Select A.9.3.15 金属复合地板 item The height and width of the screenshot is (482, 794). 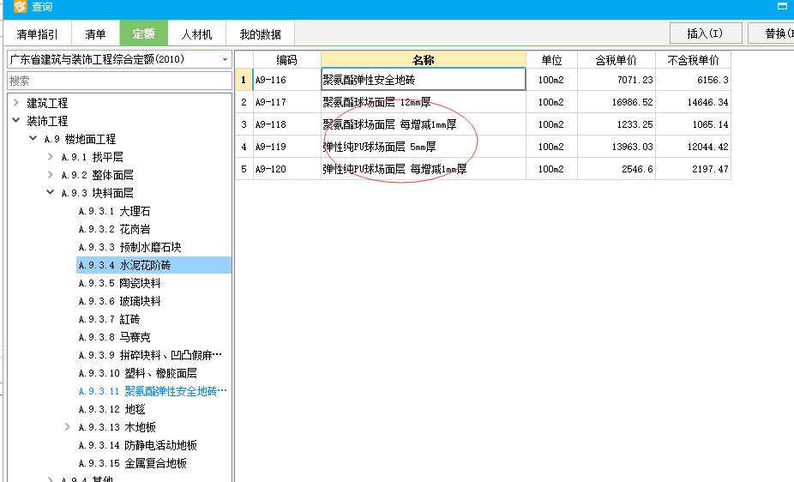click(133, 463)
